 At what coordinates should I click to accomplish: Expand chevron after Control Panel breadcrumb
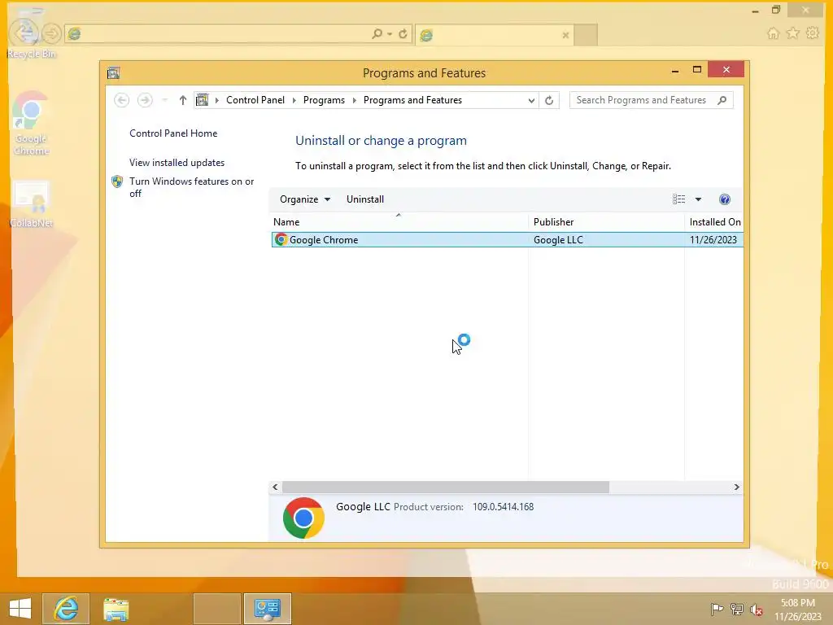coord(294,100)
